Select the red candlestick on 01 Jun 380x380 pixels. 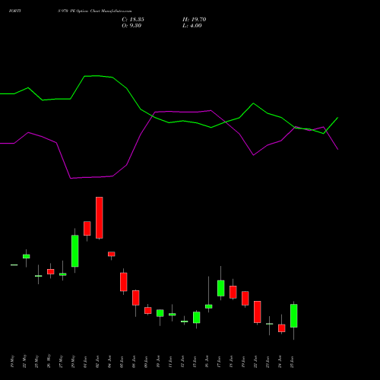(87, 229)
